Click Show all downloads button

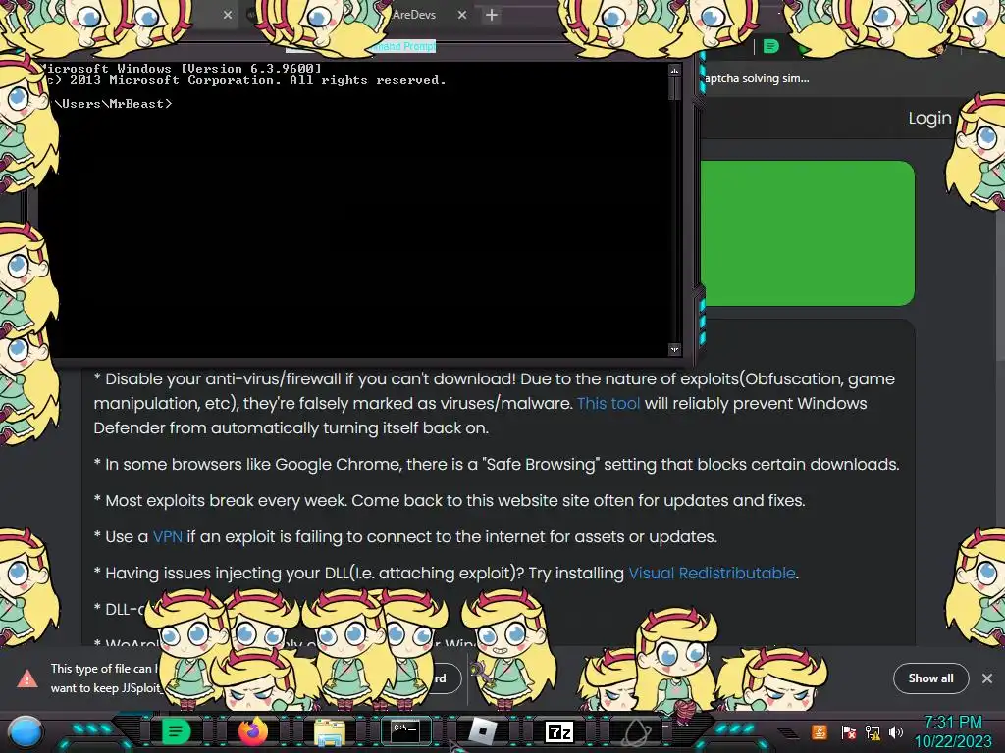click(x=930, y=678)
